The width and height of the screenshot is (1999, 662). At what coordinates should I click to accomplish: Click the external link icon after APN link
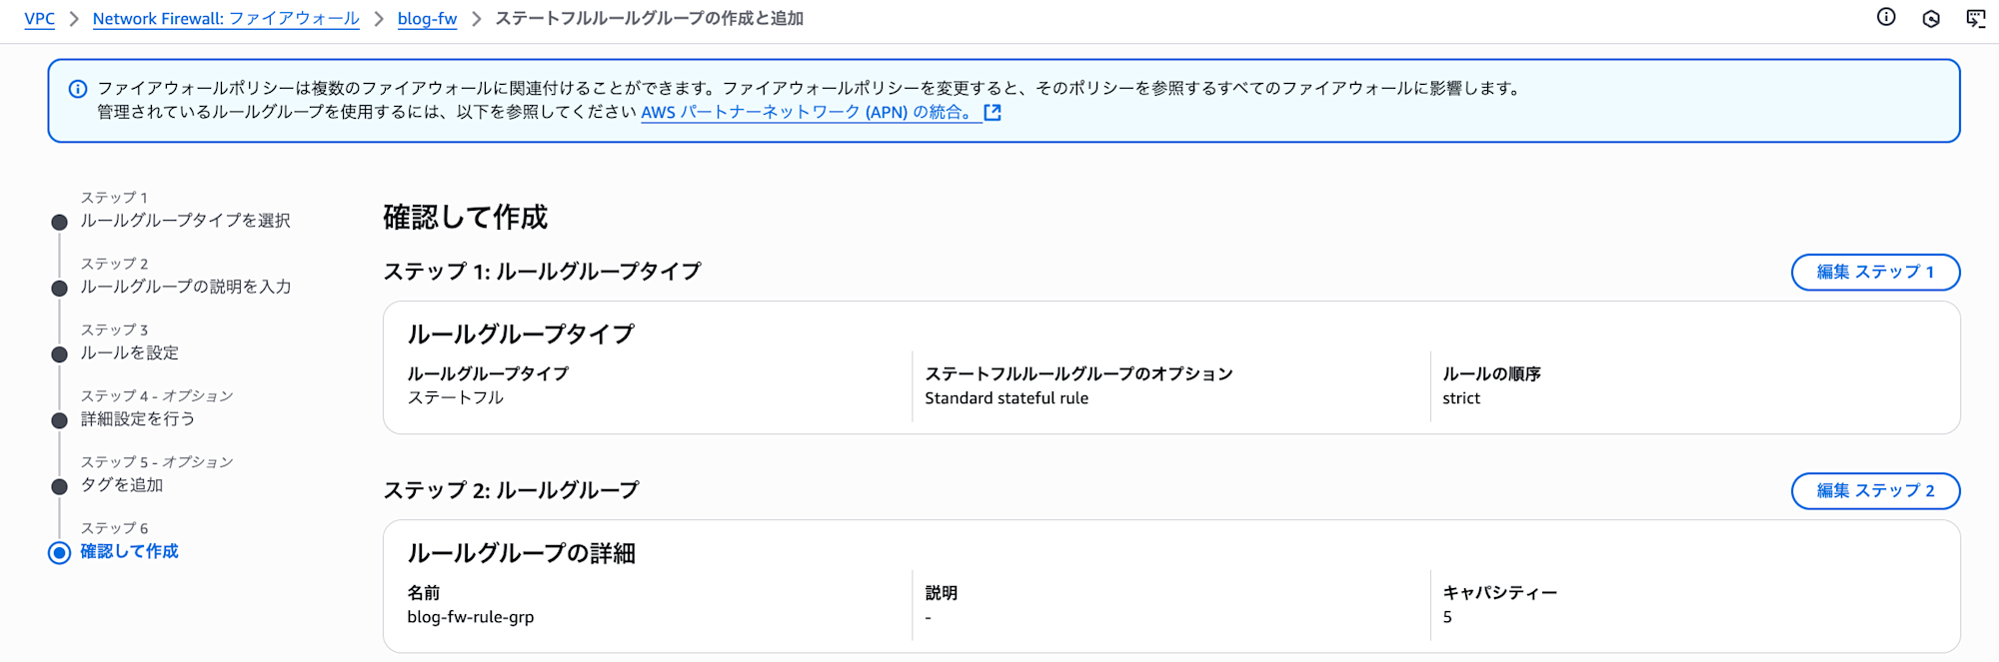click(x=993, y=112)
